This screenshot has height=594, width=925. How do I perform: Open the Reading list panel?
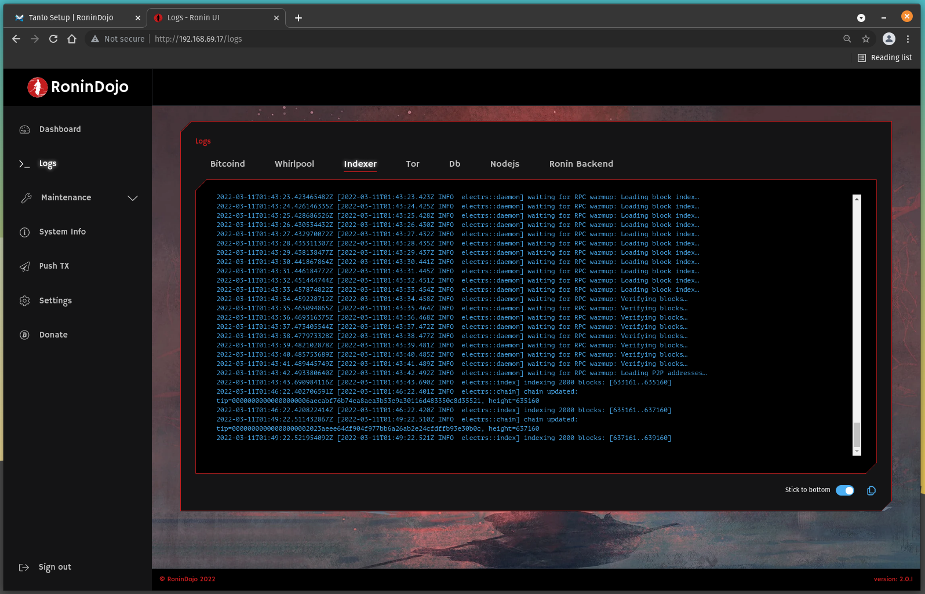tap(885, 58)
